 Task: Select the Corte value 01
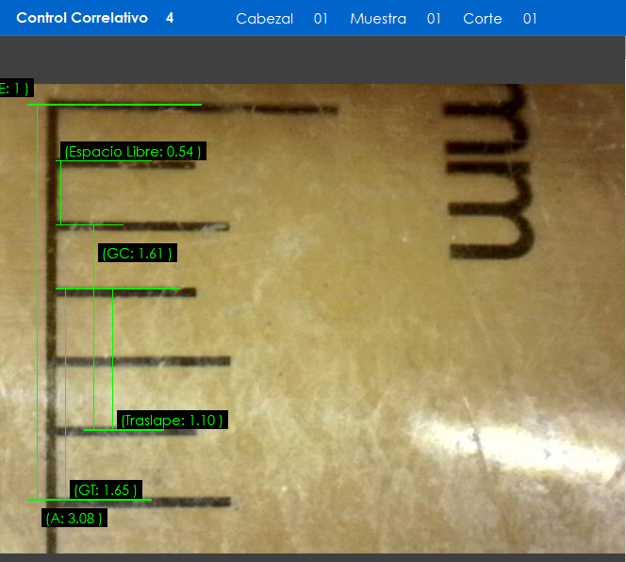pyautogui.click(x=530, y=19)
